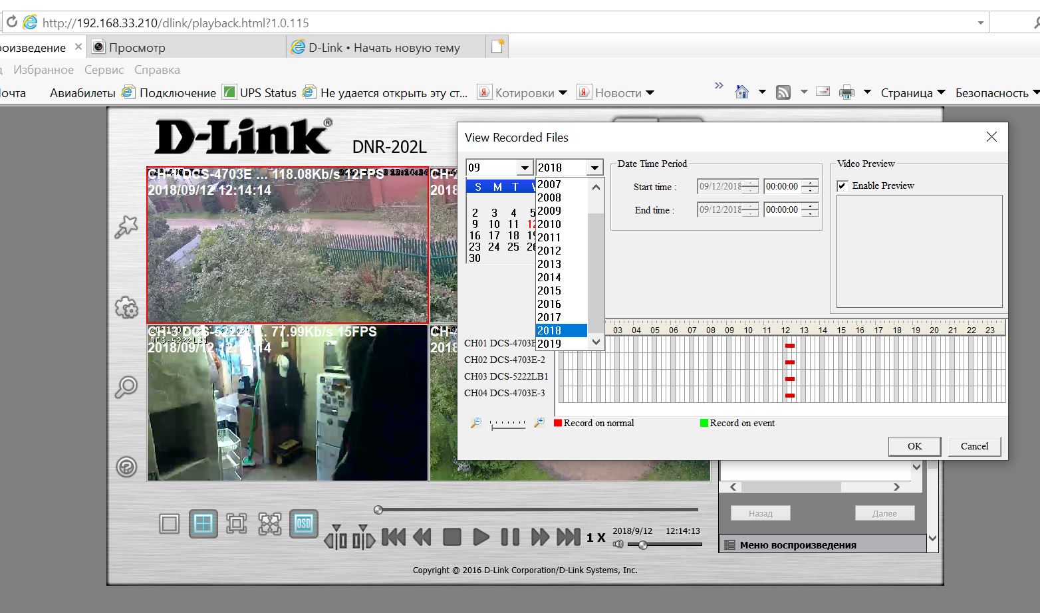Open the Подключение favorite link
The height and width of the screenshot is (613, 1040).
coord(170,92)
